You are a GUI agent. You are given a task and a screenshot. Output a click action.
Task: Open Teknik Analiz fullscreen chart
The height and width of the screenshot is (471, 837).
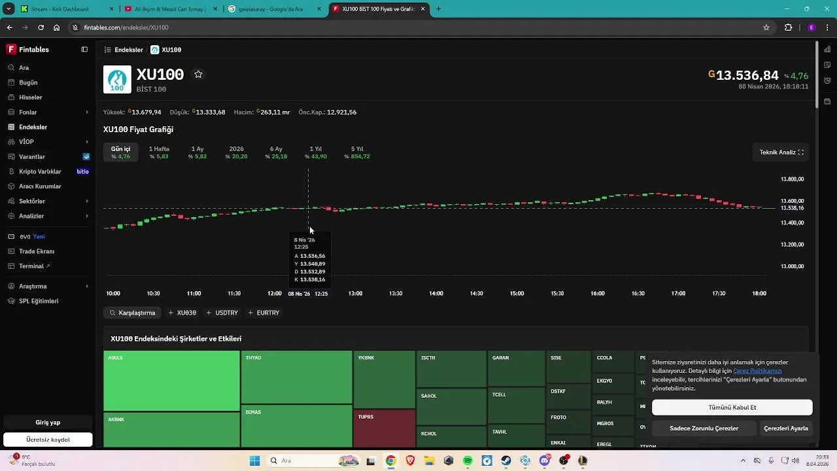click(x=781, y=152)
